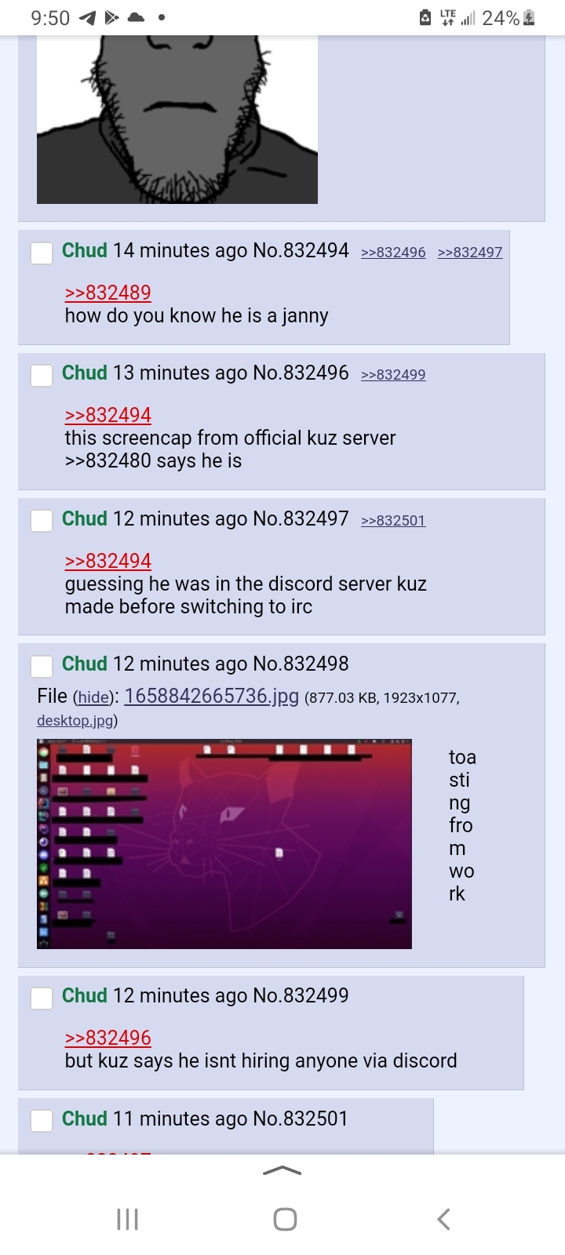Open backlink >>832501 on post 832497
Viewport: 565px width, 1255px height.
tap(393, 520)
